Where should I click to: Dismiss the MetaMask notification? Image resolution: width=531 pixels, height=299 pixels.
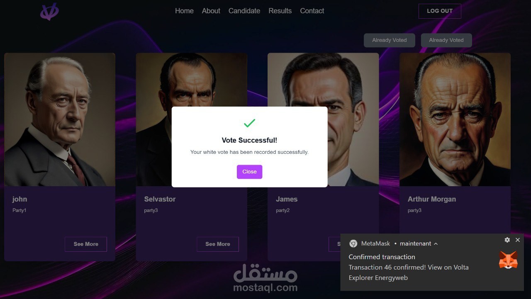[x=517, y=240]
